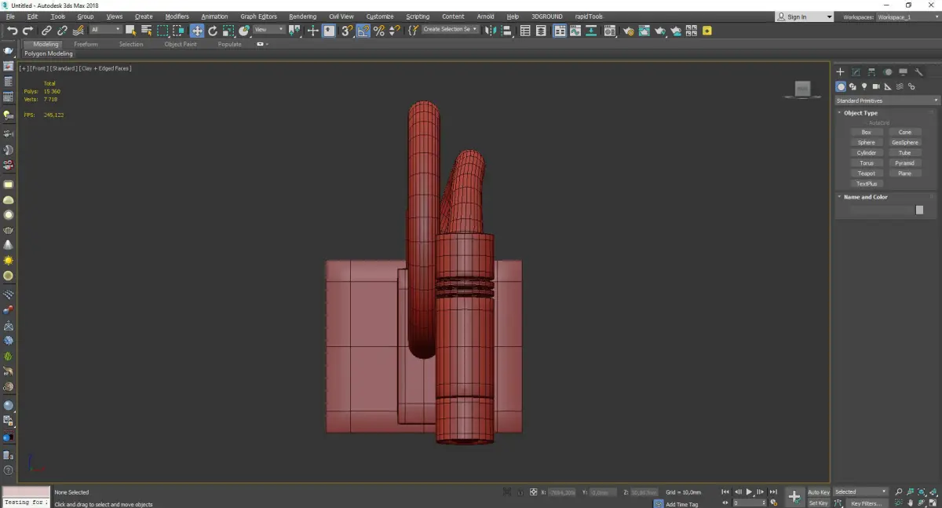This screenshot has width=942, height=508.
Task: Select the Cameras category in Create panel
Action: (x=876, y=86)
